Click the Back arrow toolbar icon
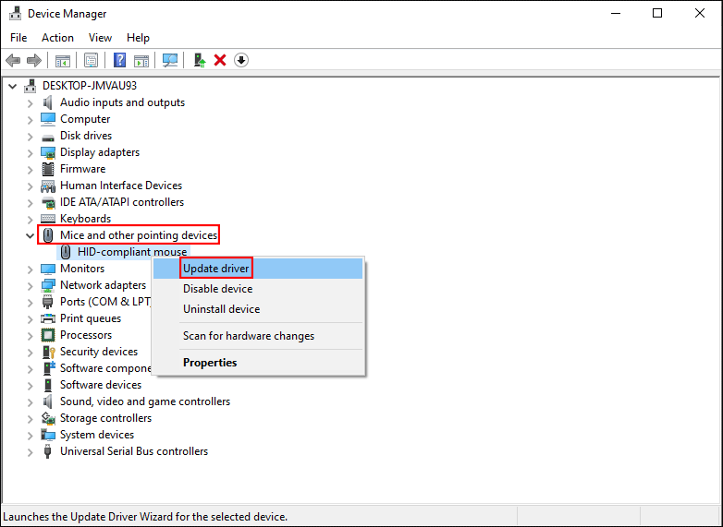Viewport: 723px width, 527px height. [13, 60]
